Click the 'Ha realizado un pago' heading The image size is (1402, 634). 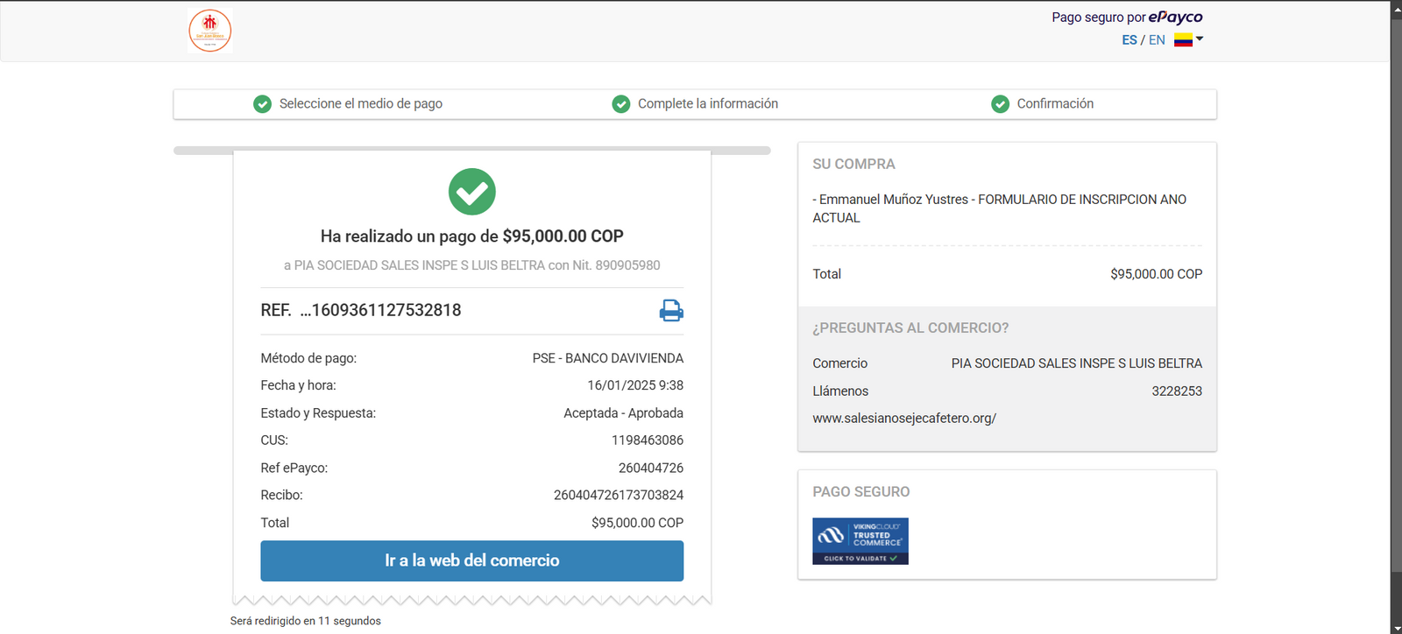pos(472,236)
